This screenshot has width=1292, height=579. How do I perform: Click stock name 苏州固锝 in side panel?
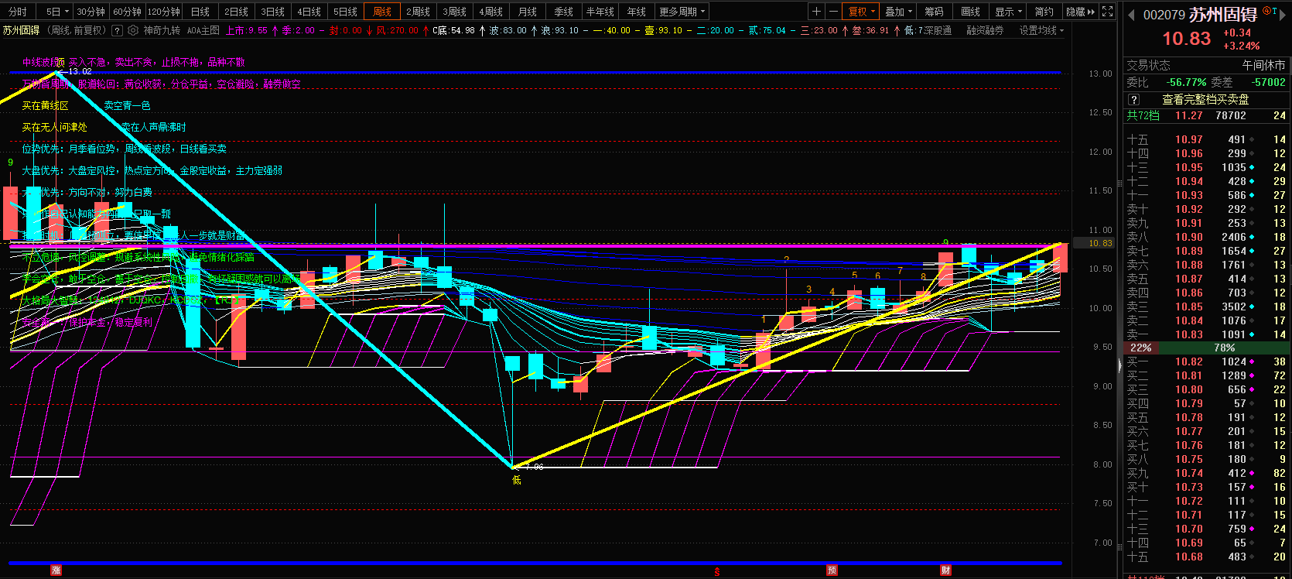tap(1222, 15)
